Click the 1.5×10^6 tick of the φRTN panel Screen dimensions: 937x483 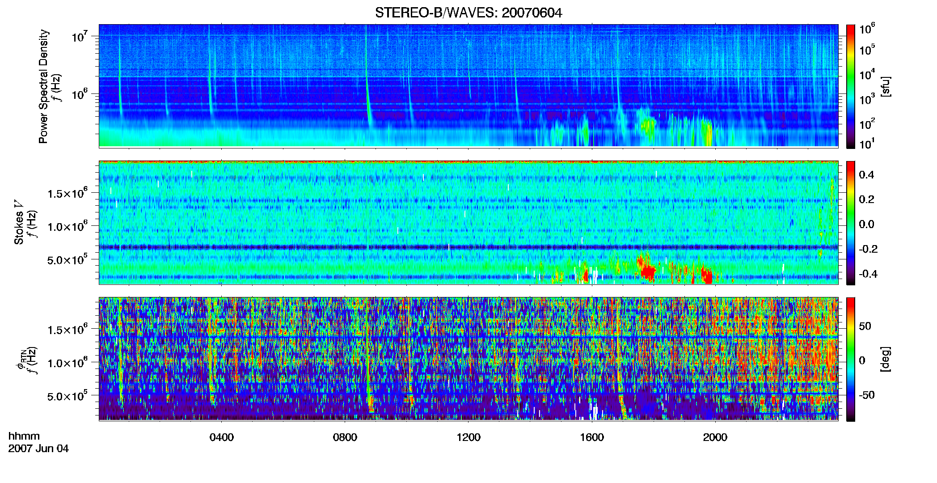pos(68,330)
